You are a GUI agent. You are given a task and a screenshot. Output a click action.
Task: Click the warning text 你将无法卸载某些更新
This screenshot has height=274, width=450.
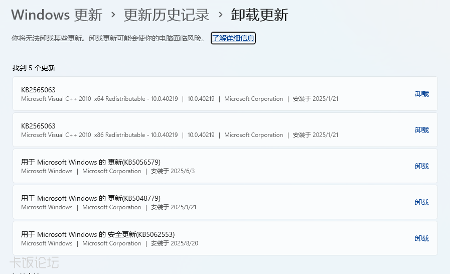click(x=108, y=38)
